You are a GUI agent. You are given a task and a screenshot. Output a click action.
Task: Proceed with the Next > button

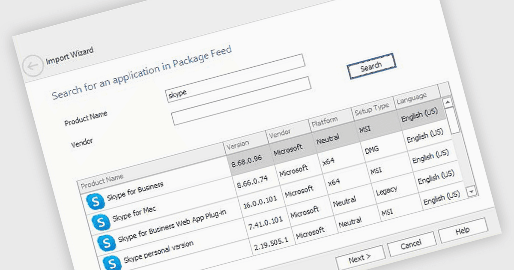click(360, 259)
